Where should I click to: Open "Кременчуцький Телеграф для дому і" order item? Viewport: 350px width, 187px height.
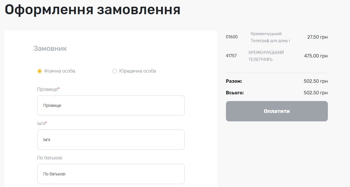[x=270, y=37]
